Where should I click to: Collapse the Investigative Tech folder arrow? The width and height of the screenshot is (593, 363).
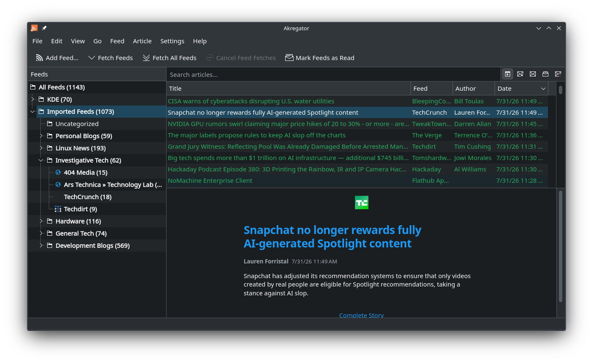[x=41, y=160]
